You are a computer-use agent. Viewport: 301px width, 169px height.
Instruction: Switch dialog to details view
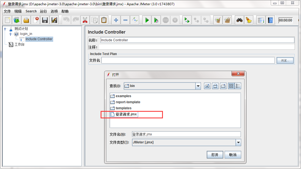pyautogui.click(x=238, y=86)
